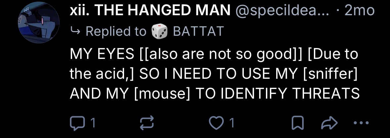Click the reply count number 1
The width and height of the screenshot is (390, 138).
click(93, 123)
